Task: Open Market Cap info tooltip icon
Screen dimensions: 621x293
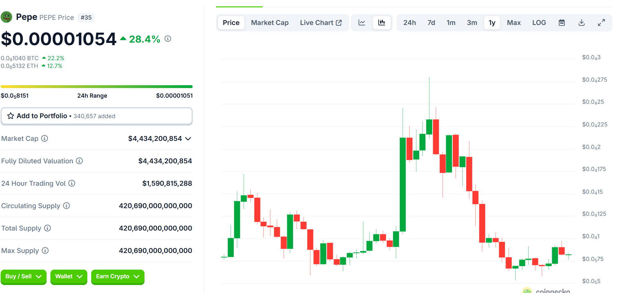Action: tap(45, 138)
